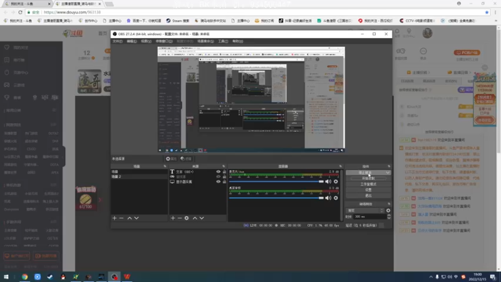Remove the selected source with the minus icon

coord(180,218)
